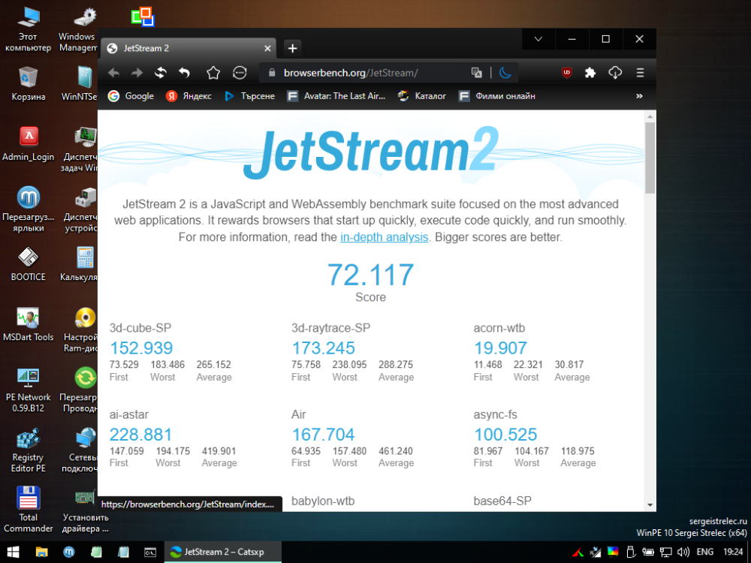The image size is (751, 563).
Task: Click the browser forward arrow
Action: (x=137, y=73)
